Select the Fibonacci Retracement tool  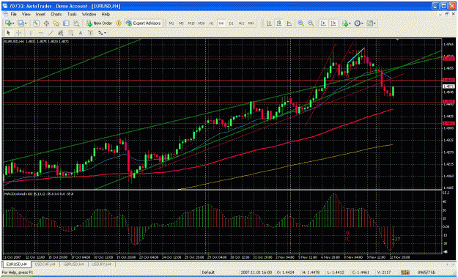70,33
